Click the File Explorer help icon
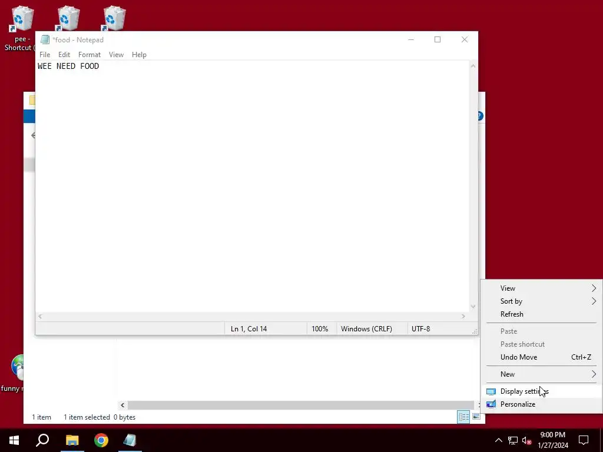 (x=481, y=116)
